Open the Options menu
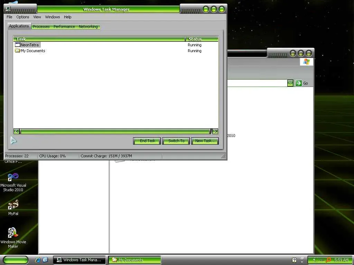This screenshot has height=265, width=354. [22, 17]
